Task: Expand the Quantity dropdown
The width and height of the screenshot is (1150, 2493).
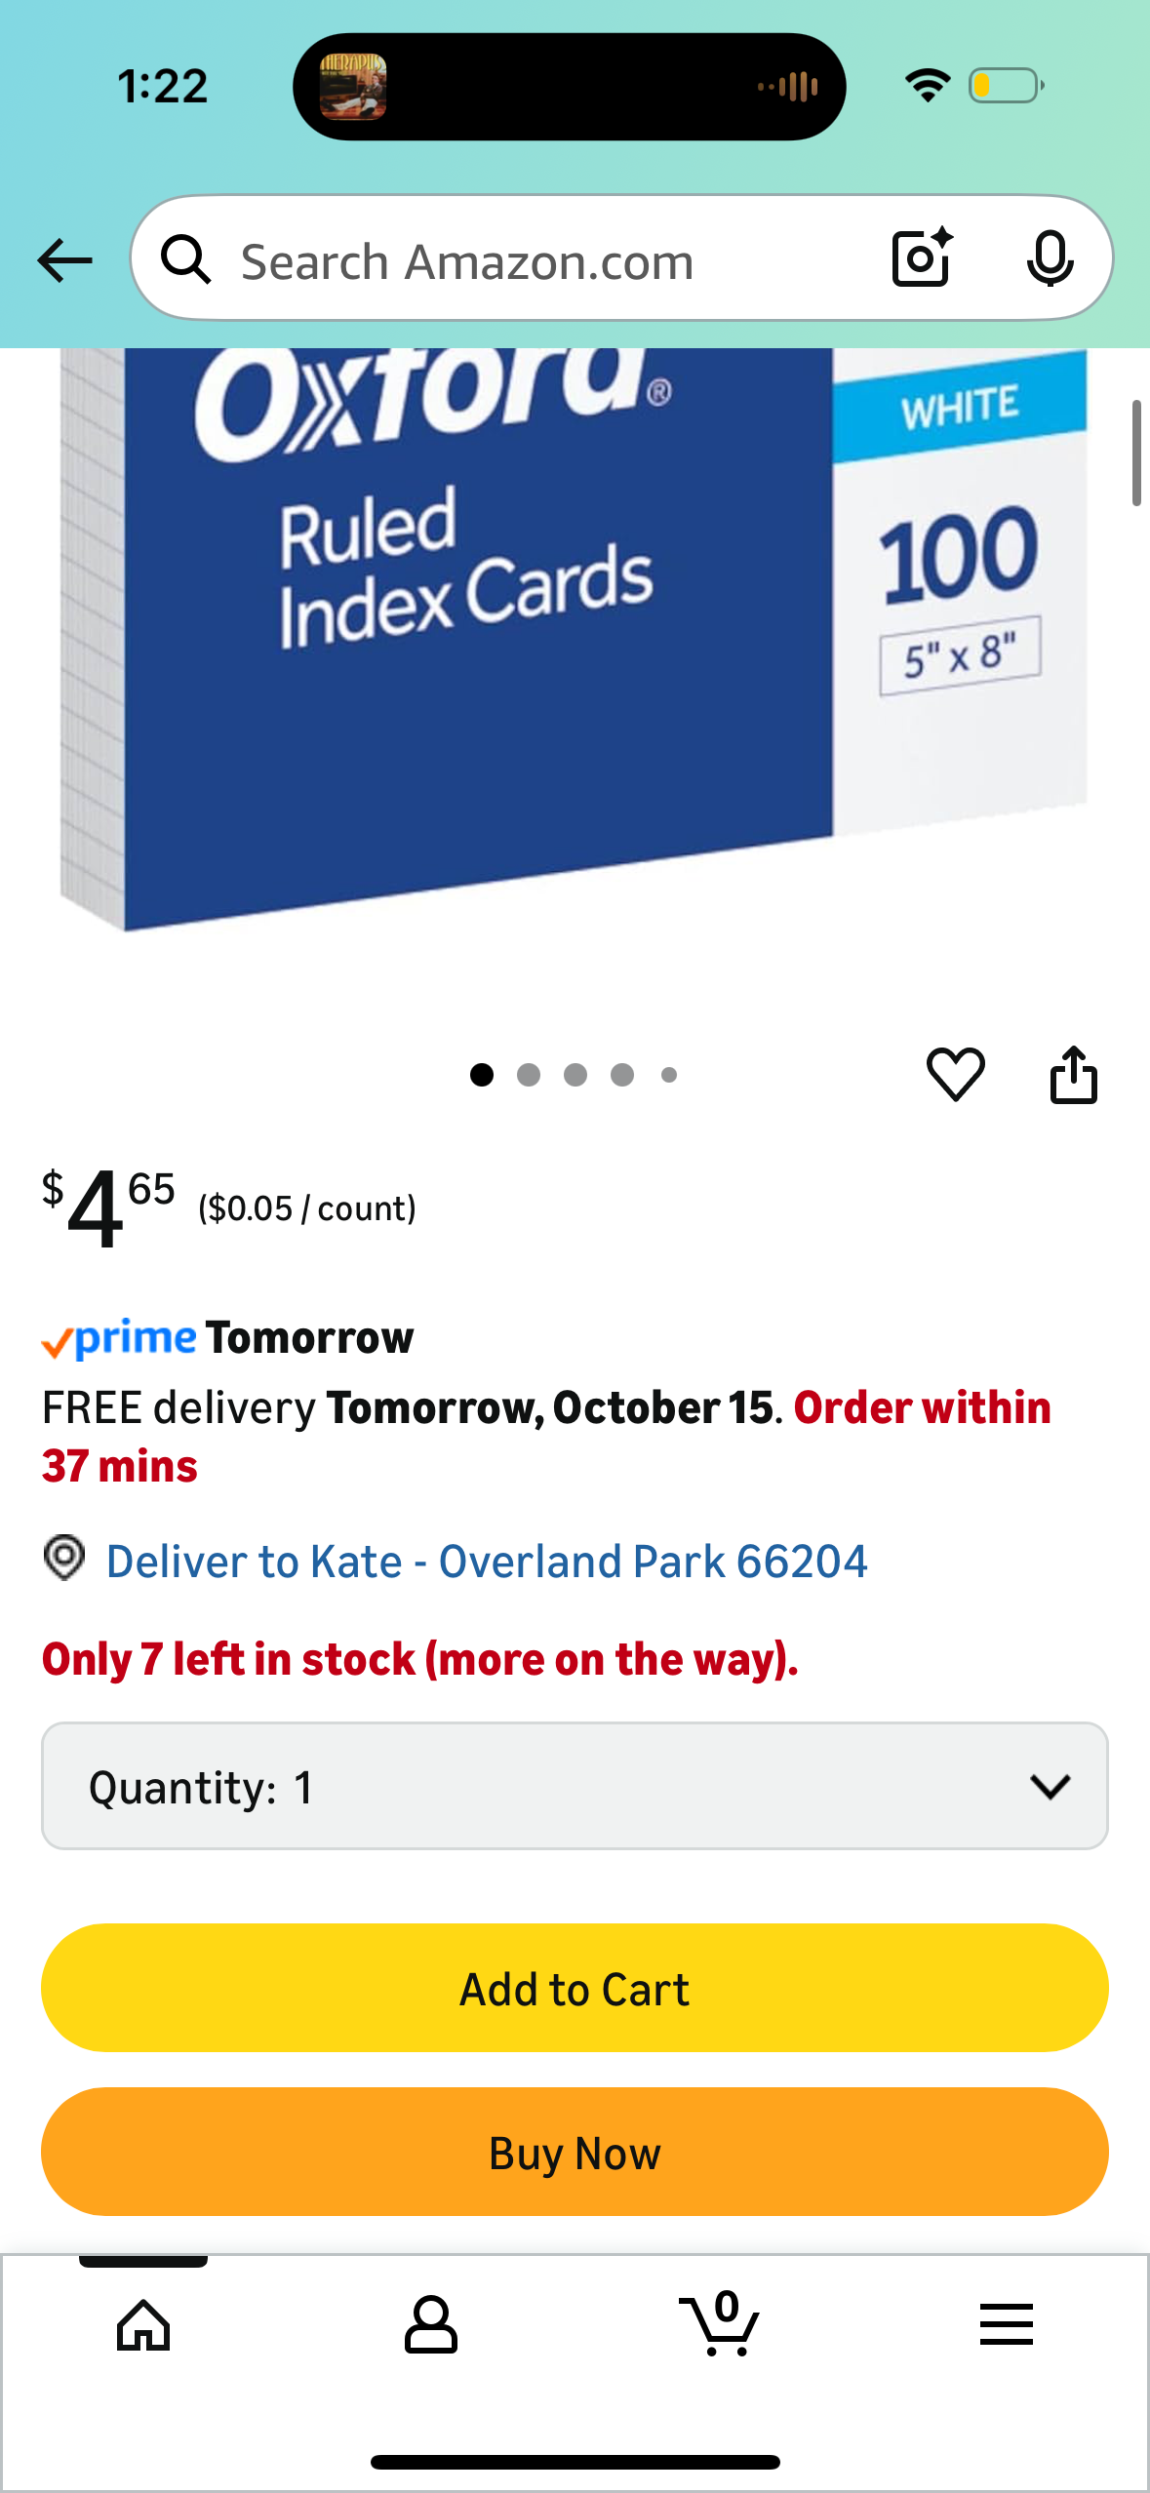Action: pyautogui.click(x=575, y=1786)
